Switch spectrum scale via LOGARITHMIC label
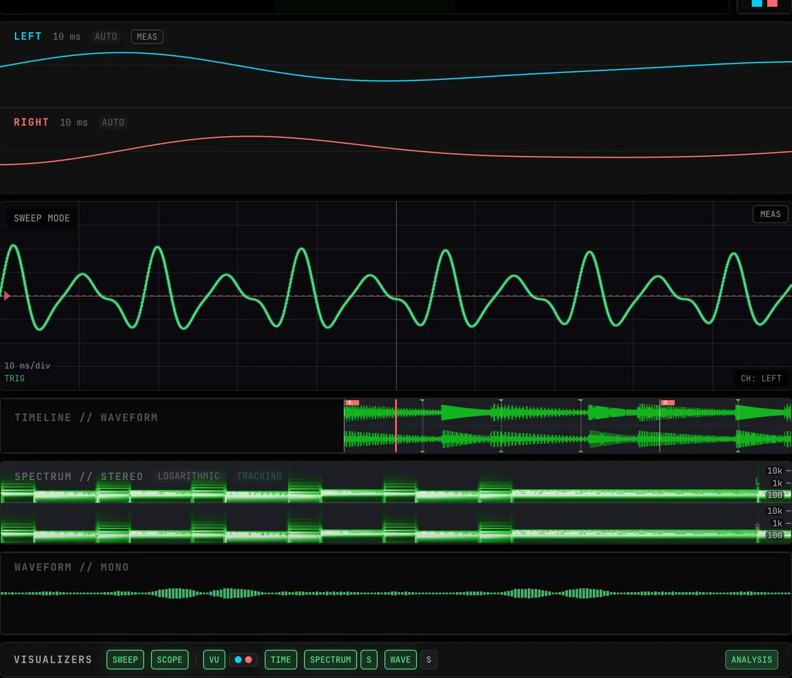Image resolution: width=792 pixels, height=678 pixels. coord(189,476)
